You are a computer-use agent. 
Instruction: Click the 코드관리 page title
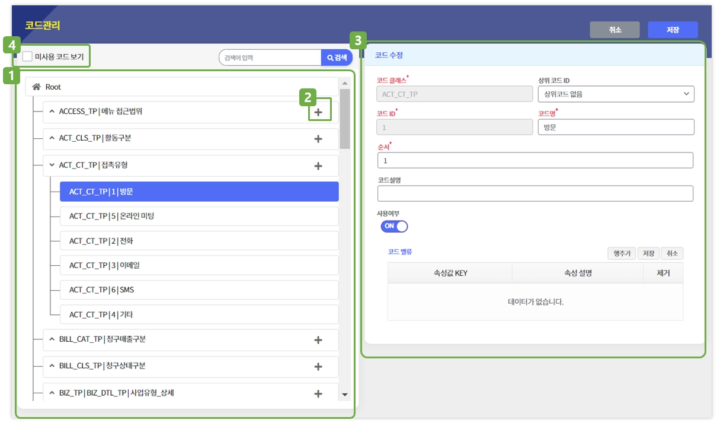(43, 26)
